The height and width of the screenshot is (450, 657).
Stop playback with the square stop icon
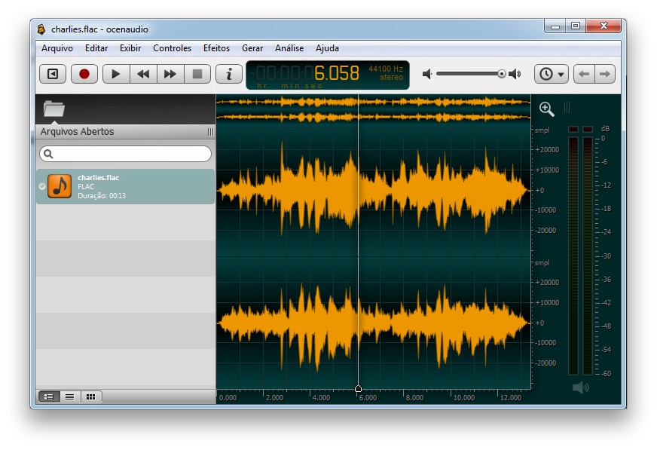[x=197, y=73]
